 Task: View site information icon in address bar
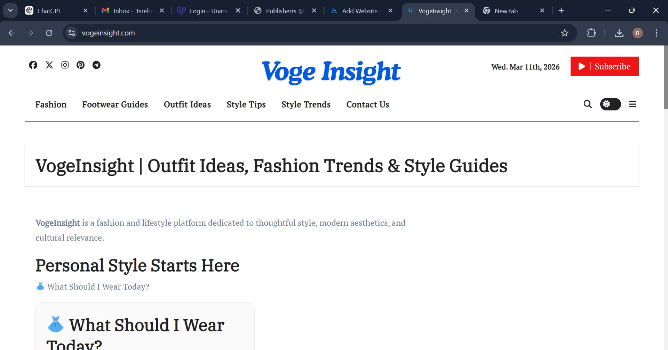tap(72, 33)
